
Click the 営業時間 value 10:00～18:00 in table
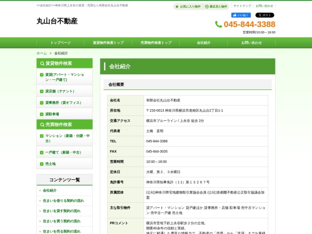157,162
